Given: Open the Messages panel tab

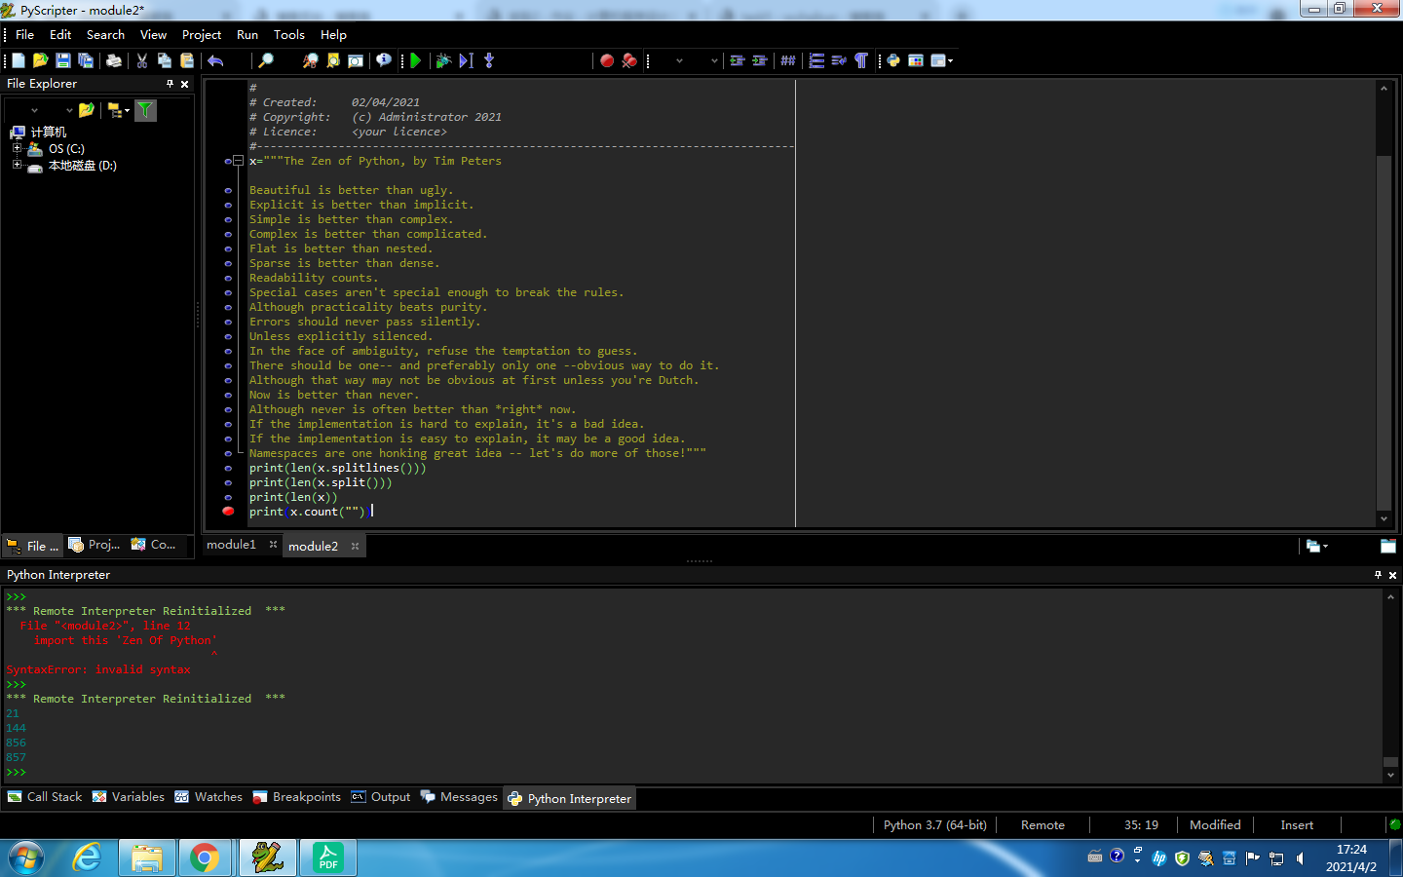Looking at the screenshot, I should coord(459,797).
